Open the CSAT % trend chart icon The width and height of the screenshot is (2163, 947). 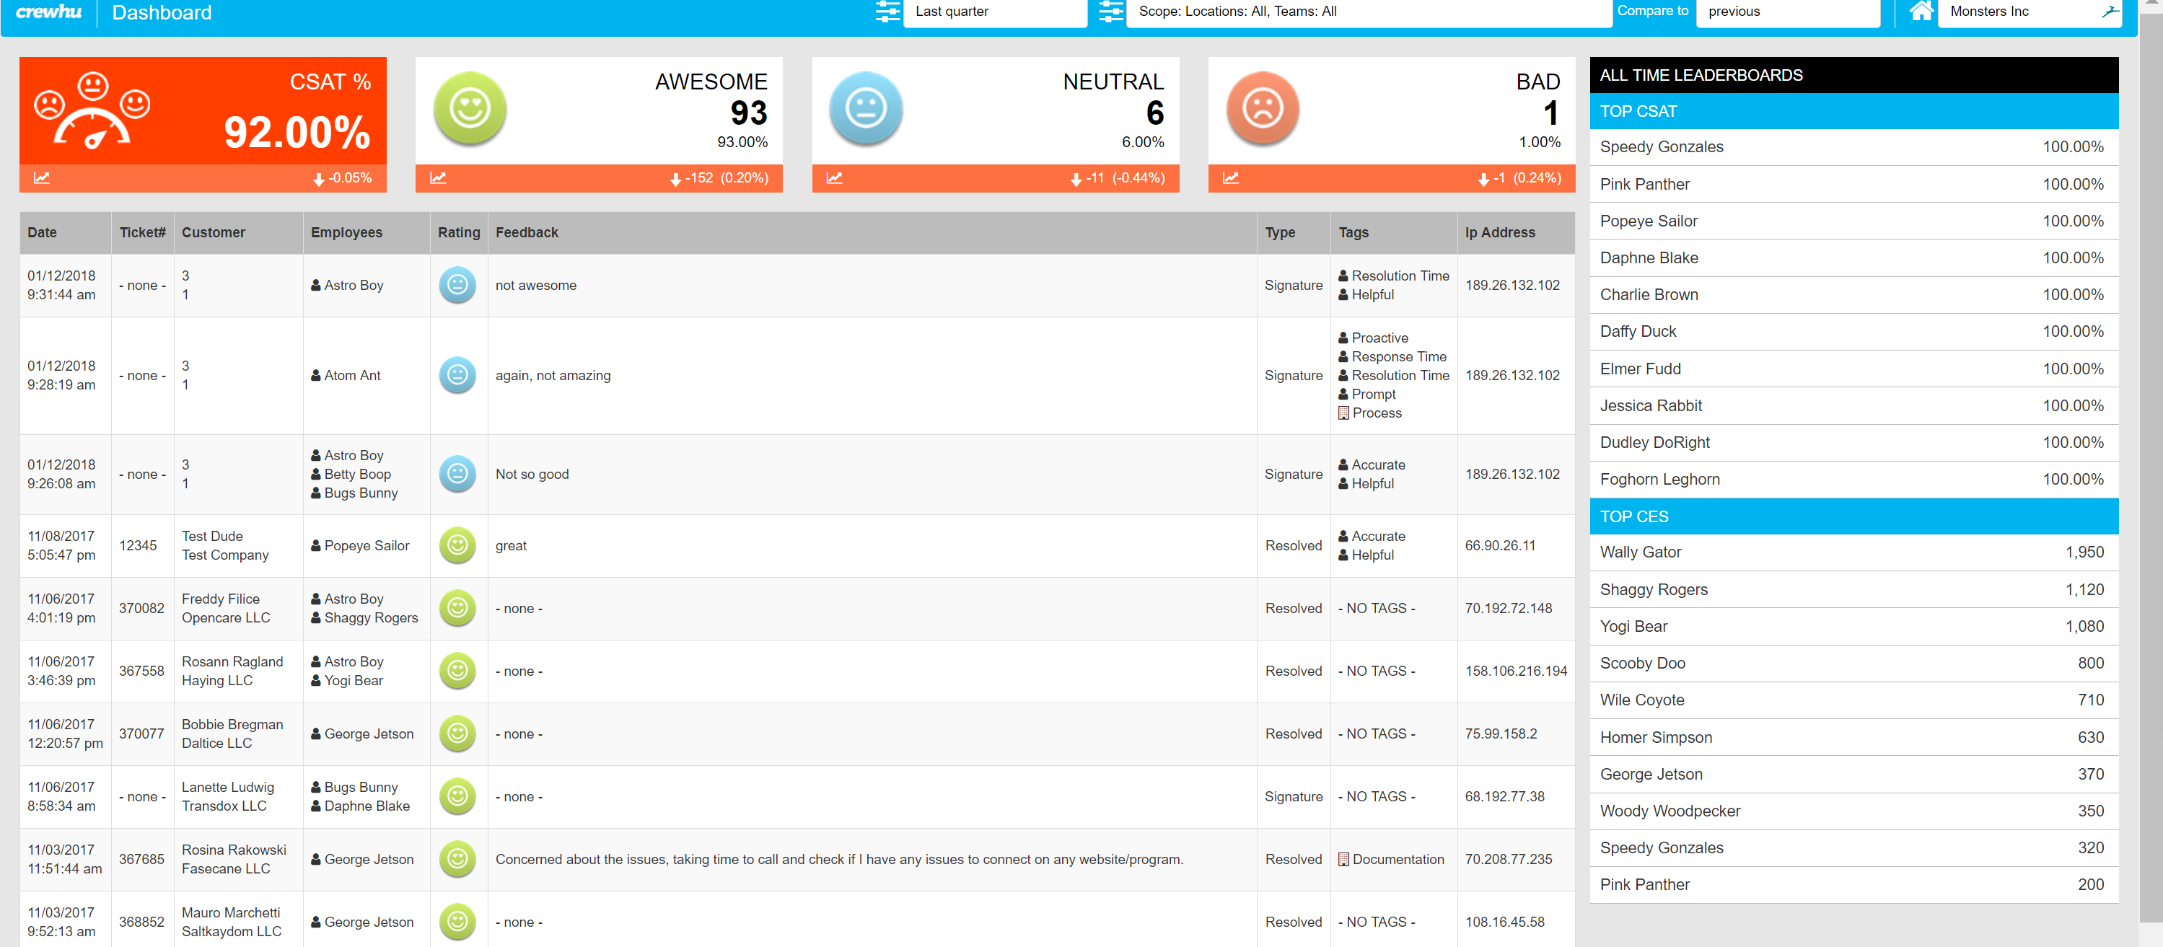[40, 178]
